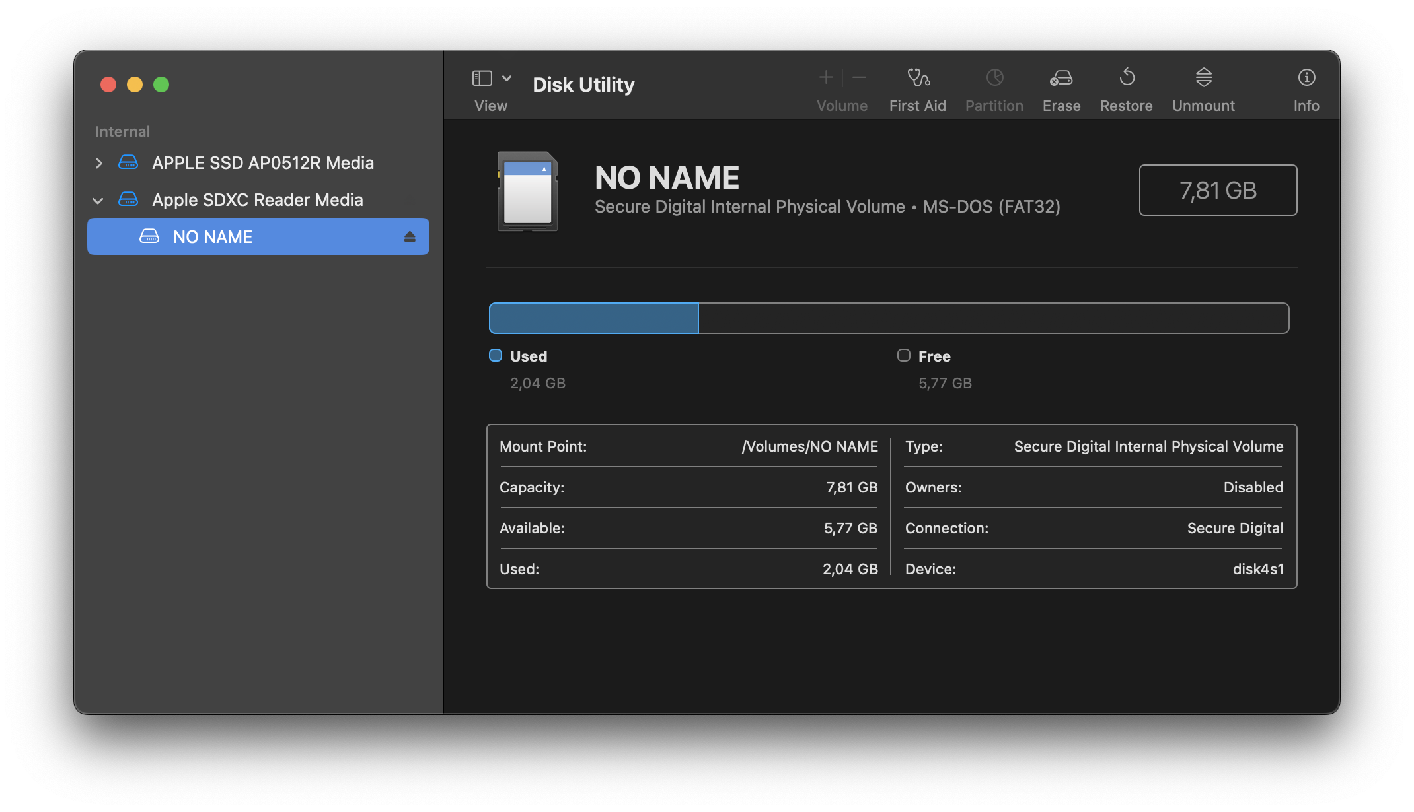Image resolution: width=1414 pixels, height=812 pixels.
Task: Run First Aid on the volume
Action: (917, 78)
